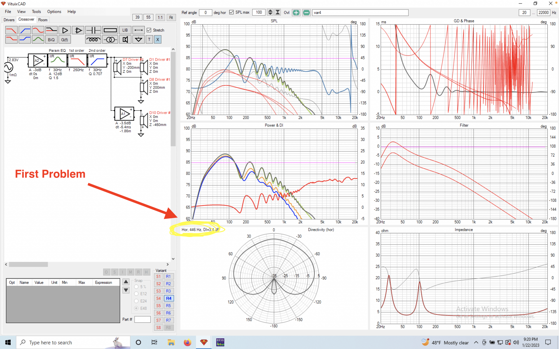Select the 5 % snap radio button
This screenshot has width=559, height=349.
coord(136,287)
